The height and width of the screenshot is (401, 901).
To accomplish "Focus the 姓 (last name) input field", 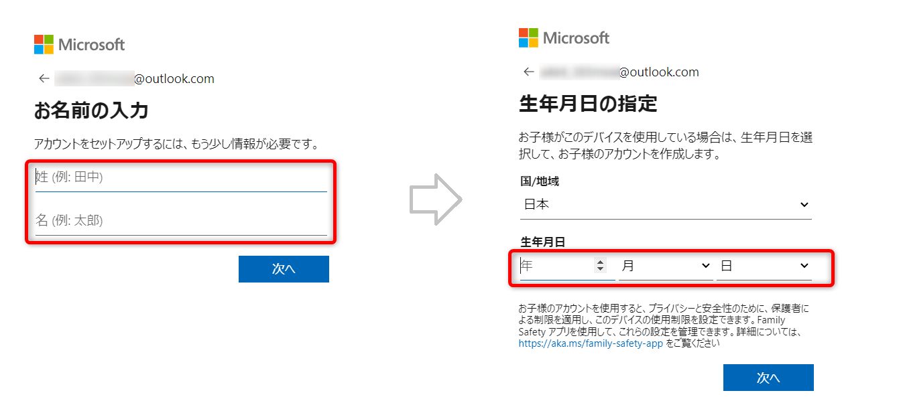I will (181, 177).
